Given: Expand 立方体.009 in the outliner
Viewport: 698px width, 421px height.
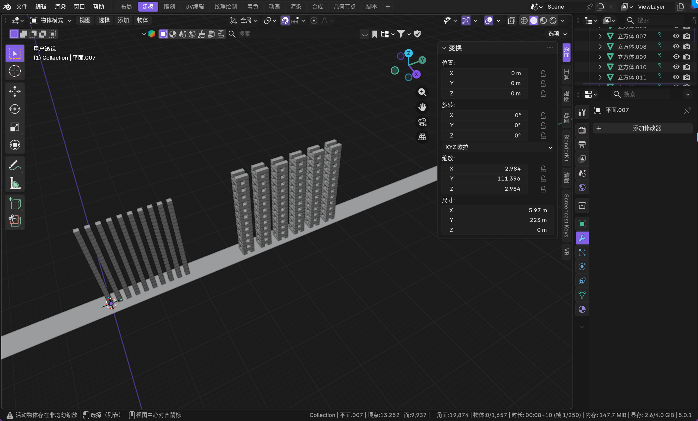Looking at the screenshot, I should (x=600, y=57).
